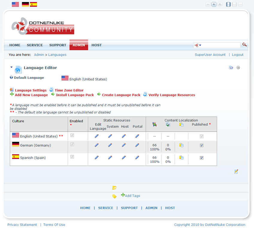Edit Portal resources for English (United States)
The image size is (254, 230).
coord(137,136)
